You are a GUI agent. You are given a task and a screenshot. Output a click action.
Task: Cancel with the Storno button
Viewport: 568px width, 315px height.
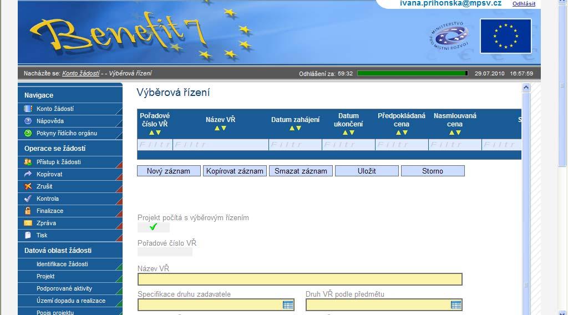click(x=433, y=171)
